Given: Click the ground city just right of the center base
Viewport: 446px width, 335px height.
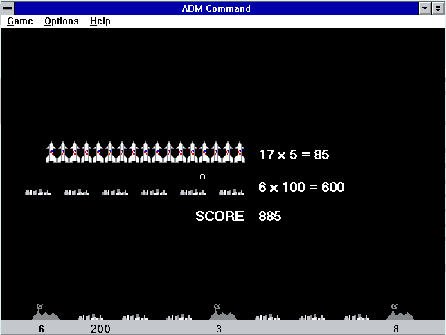Looking at the screenshot, I should (x=267, y=318).
